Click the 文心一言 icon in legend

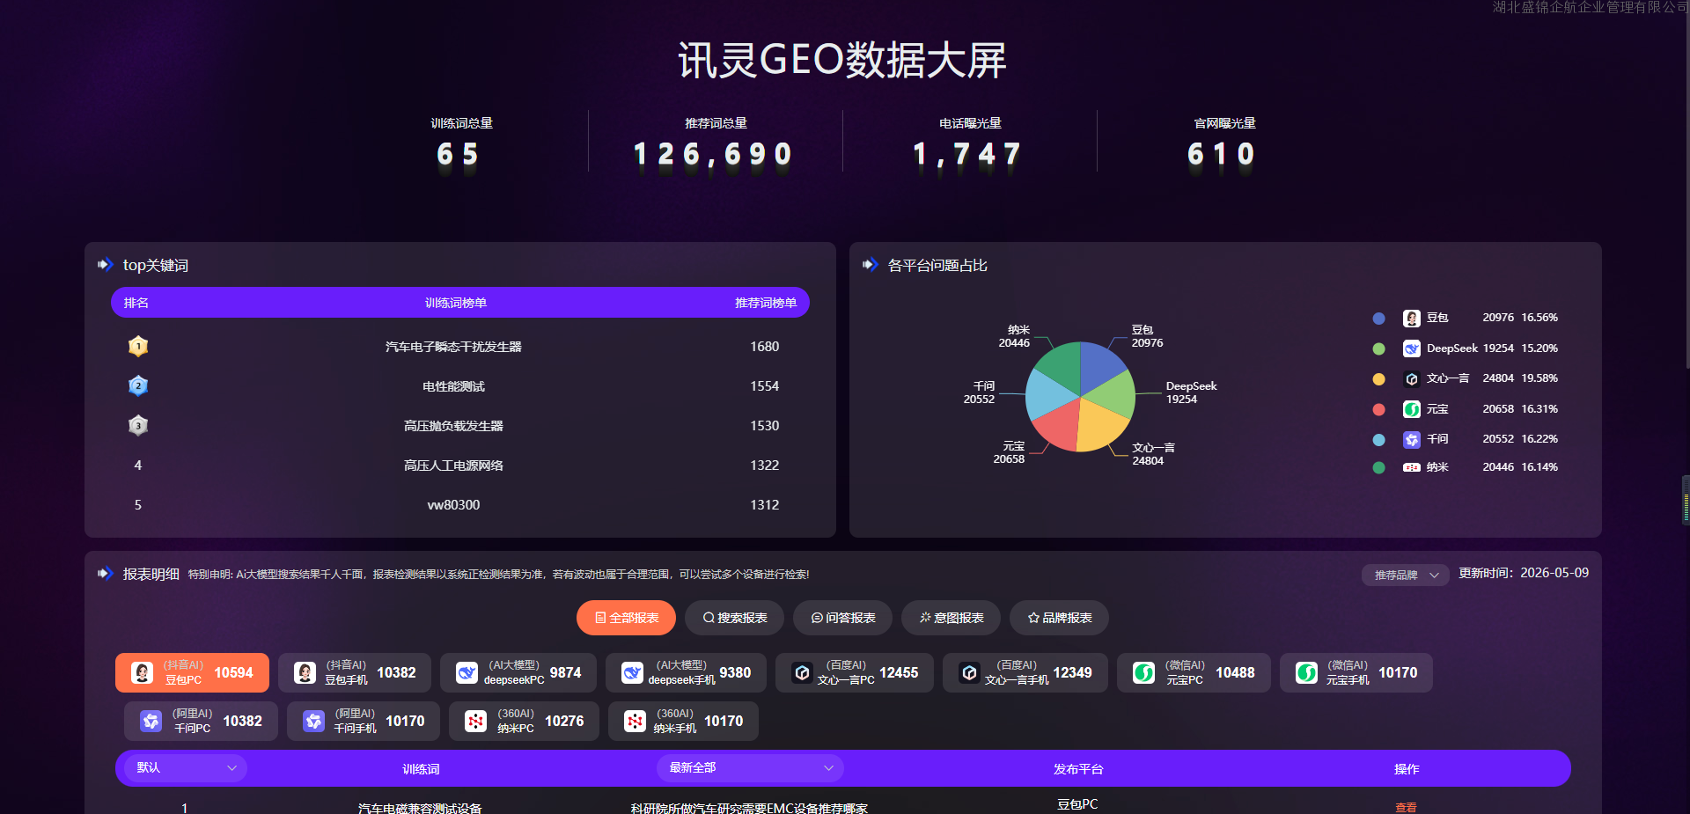(x=1412, y=378)
